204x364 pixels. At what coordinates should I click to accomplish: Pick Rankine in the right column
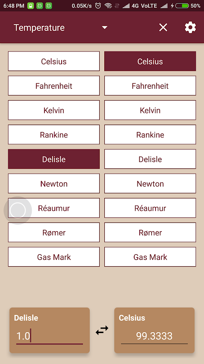coord(150,135)
